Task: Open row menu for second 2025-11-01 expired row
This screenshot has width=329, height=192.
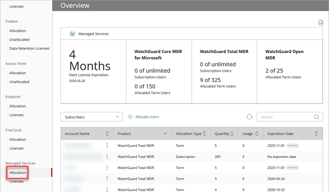Action: (x=107, y=168)
